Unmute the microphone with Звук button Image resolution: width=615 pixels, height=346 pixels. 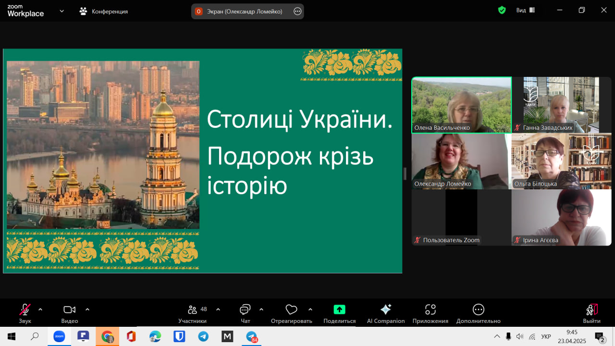point(25,310)
